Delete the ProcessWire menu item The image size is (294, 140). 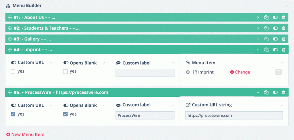284,92
